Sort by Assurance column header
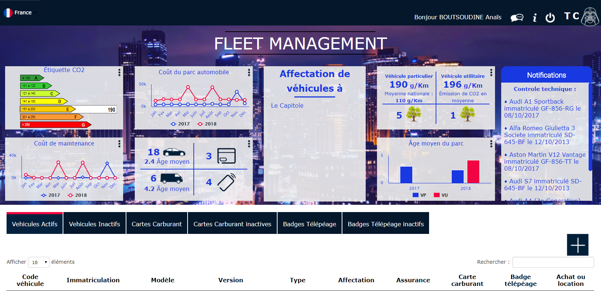 [x=413, y=280]
